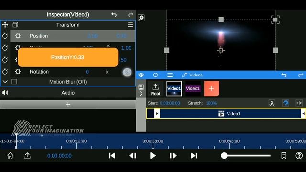Click the fit-to-frame corner icon
This screenshot has width=306, height=172.
click(x=275, y=20)
